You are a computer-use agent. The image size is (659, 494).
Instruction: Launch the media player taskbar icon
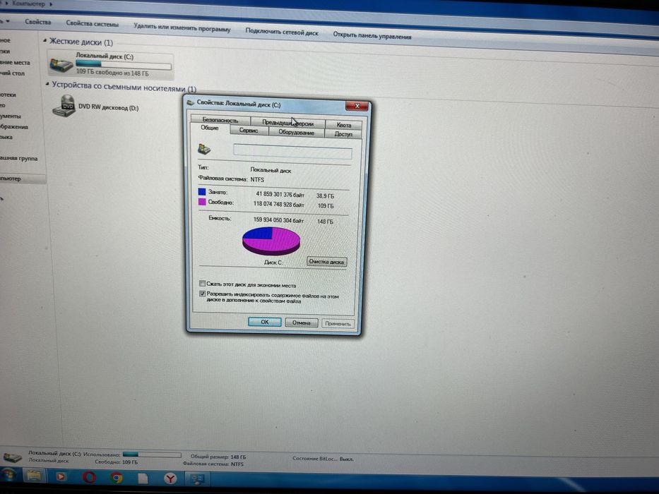[61, 476]
